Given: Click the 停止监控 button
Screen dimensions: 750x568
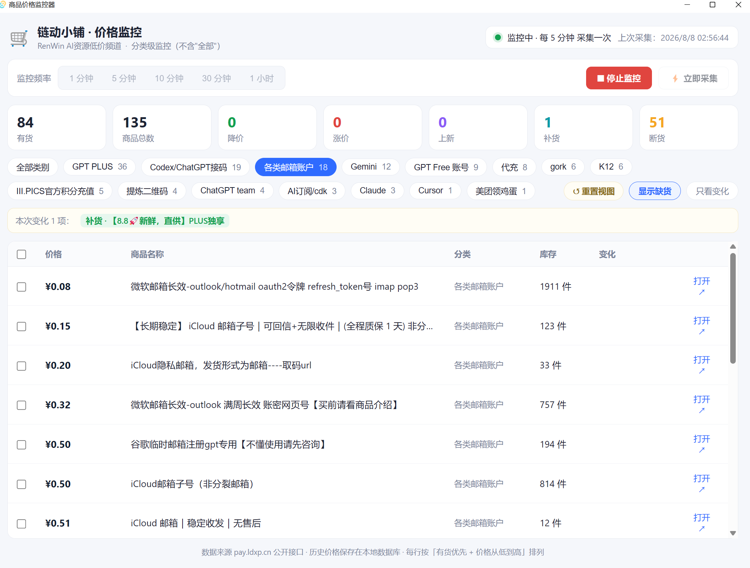Looking at the screenshot, I should (x=619, y=78).
